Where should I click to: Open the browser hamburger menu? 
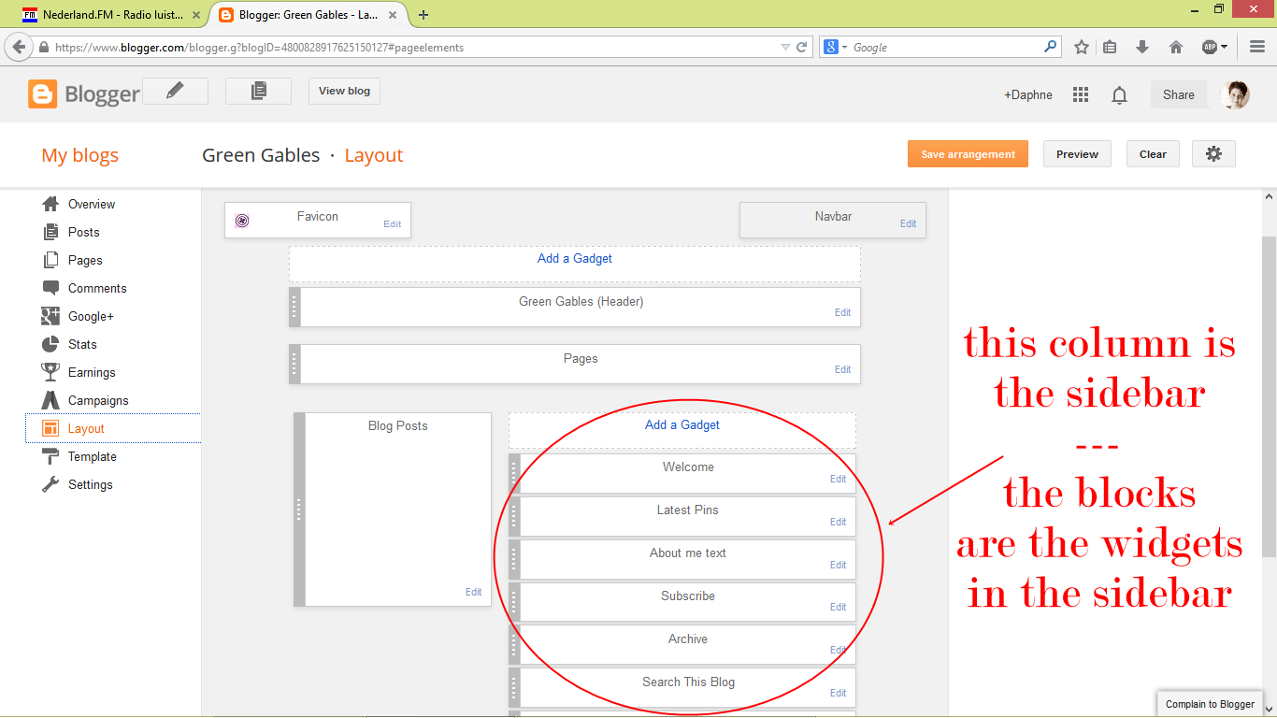1256,46
